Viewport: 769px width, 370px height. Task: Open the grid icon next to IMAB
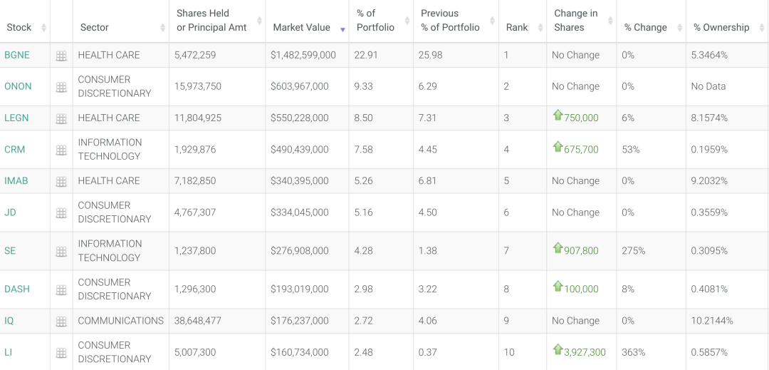coord(61,181)
